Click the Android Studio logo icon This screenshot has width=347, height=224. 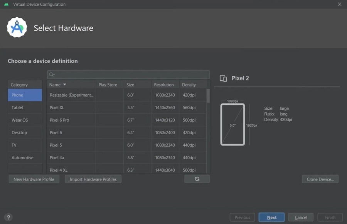point(17,28)
